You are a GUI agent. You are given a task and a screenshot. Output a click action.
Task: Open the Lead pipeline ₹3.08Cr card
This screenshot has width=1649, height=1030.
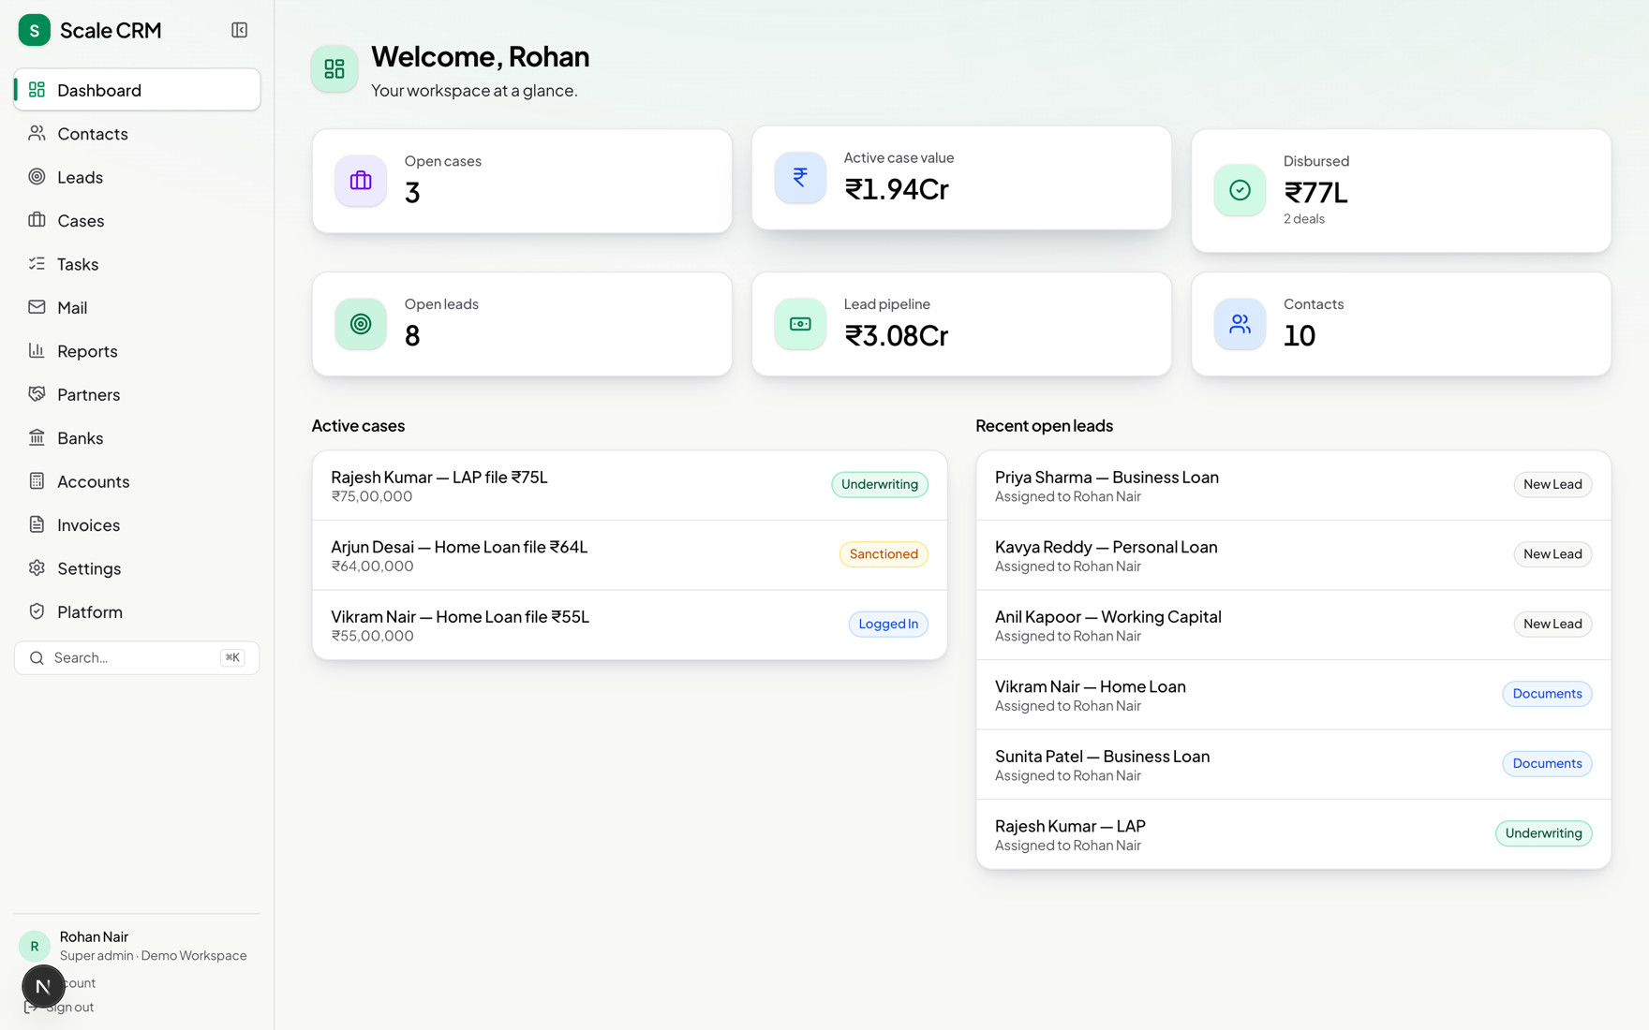[x=961, y=324]
